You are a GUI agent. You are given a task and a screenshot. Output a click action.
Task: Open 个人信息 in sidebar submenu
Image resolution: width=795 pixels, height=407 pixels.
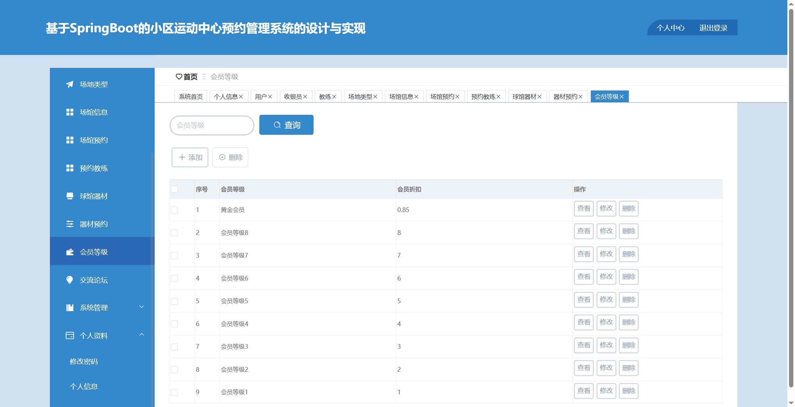84,386
